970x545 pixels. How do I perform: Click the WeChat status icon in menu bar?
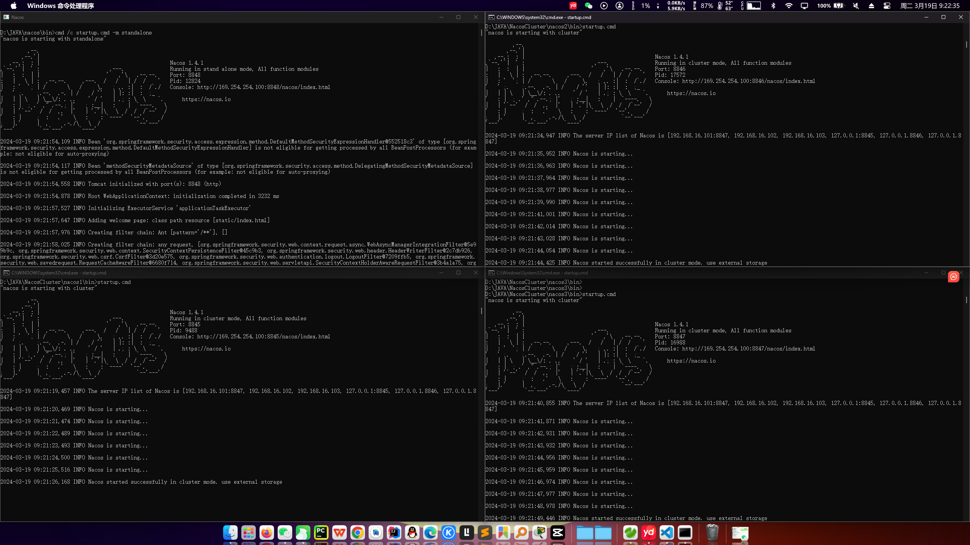point(588,6)
